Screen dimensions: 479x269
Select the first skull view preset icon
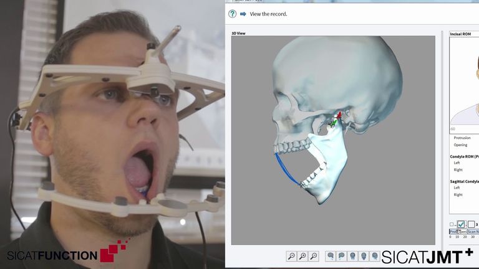pyautogui.click(x=330, y=256)
